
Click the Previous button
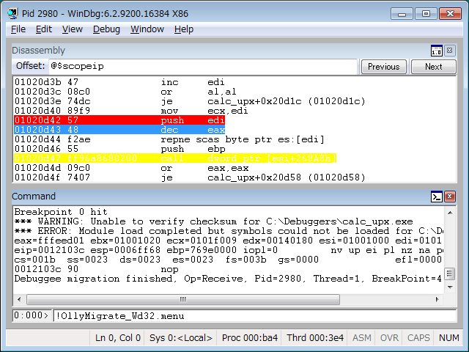[384, 67]
